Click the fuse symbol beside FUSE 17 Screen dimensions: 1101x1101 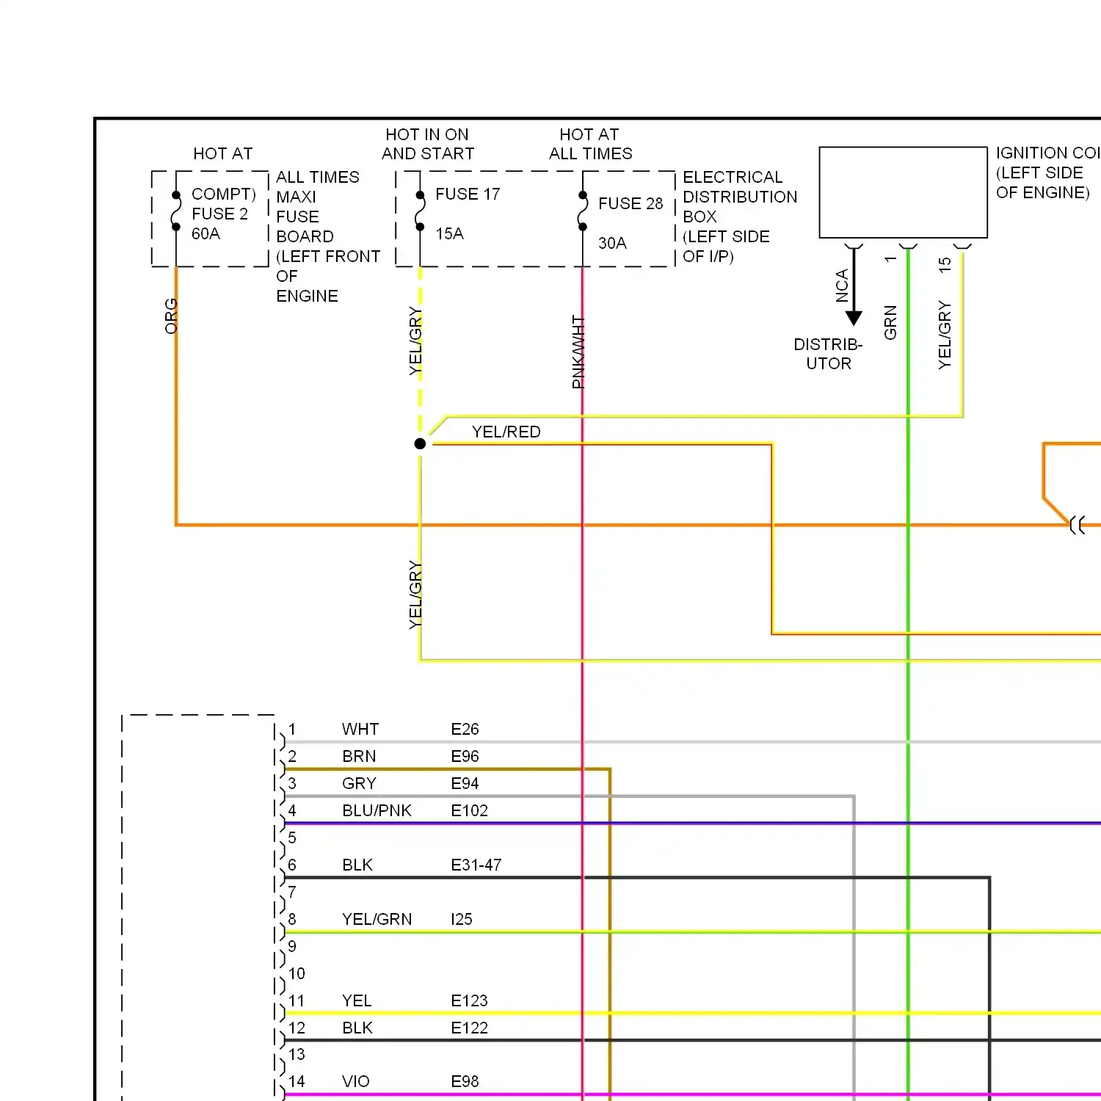click(x=420, y=211)
